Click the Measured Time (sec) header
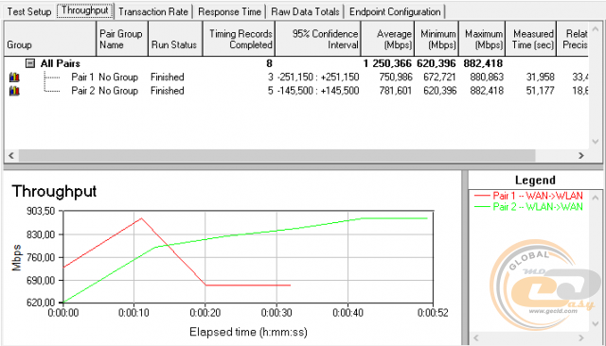 (x=531, y=39)
